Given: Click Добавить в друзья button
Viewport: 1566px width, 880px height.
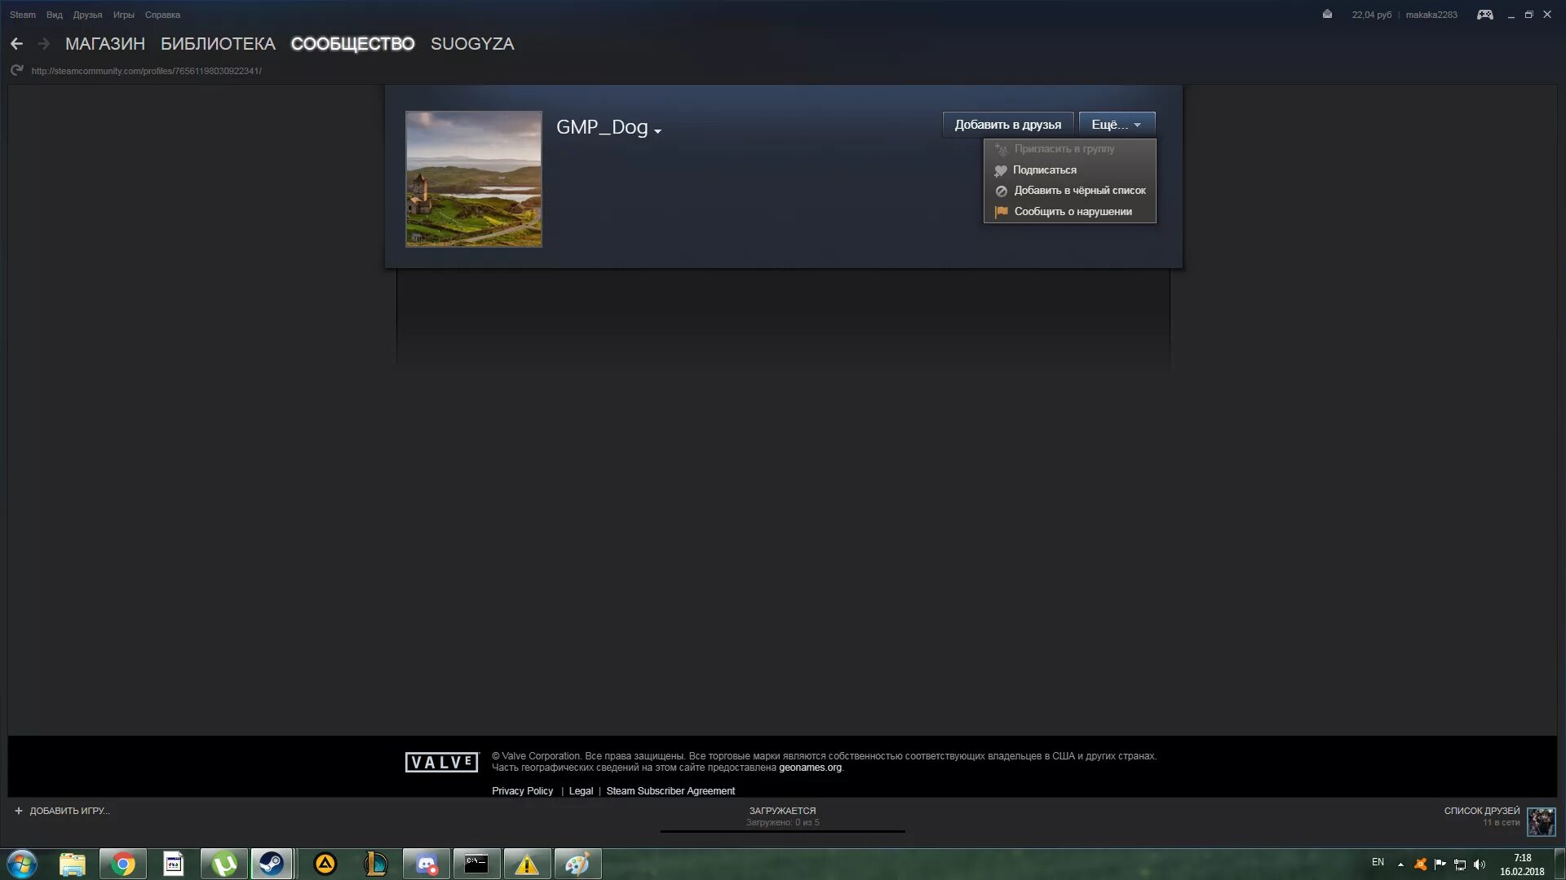Looking at the screenshot, I should [x=1006, y=124].
